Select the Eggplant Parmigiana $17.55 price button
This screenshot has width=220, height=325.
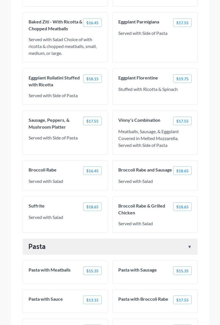[182, 23]
